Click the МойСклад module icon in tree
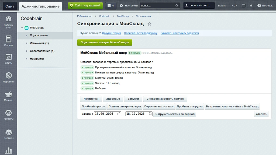The height and width of the screenshot is (155, 276). tap(26, 28)
